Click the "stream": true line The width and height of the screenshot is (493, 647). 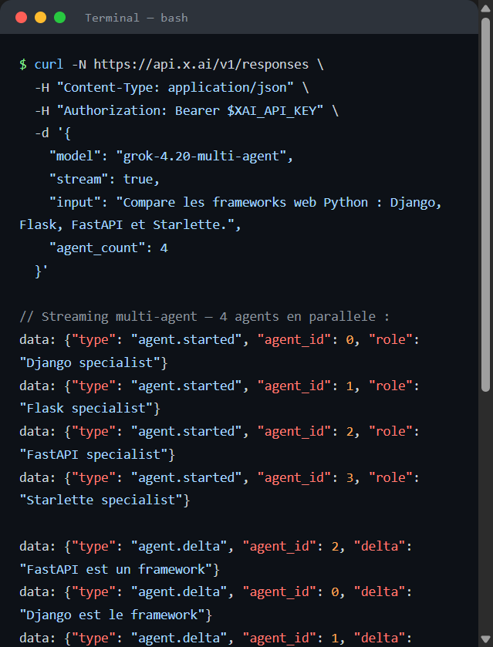pos(104,180)
